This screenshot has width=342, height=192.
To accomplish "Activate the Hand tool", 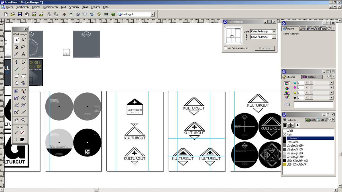I will click(17, 120).
